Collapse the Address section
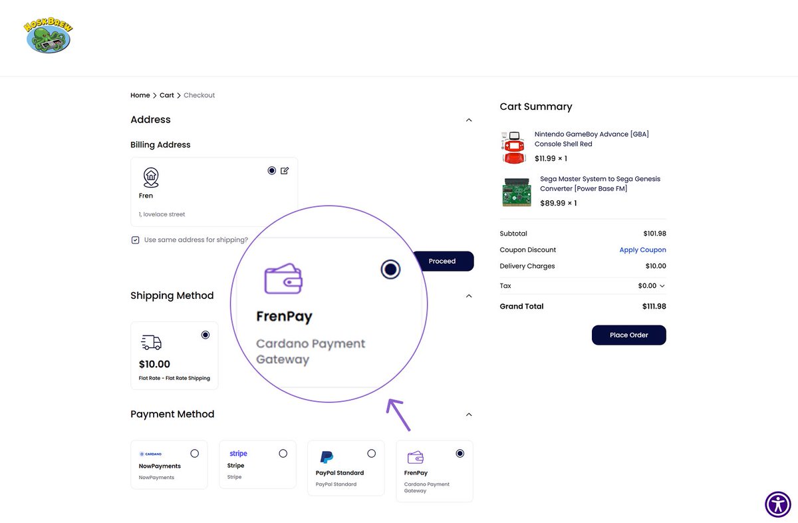798x523 pixels. click(469, 120)
